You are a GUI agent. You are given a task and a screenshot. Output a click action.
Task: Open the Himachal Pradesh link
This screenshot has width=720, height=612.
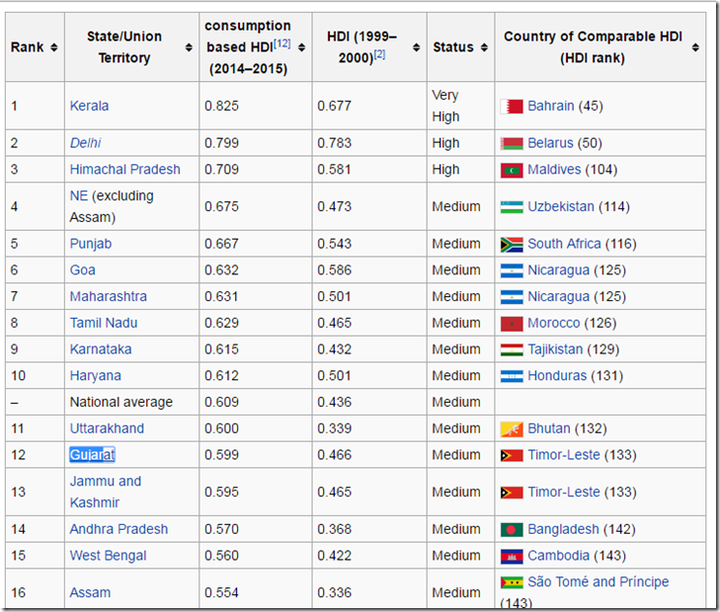pos(124,170)
